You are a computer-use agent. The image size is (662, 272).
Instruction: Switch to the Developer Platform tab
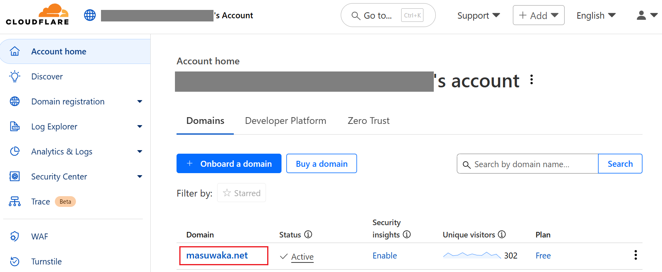(x=285, y=121)
